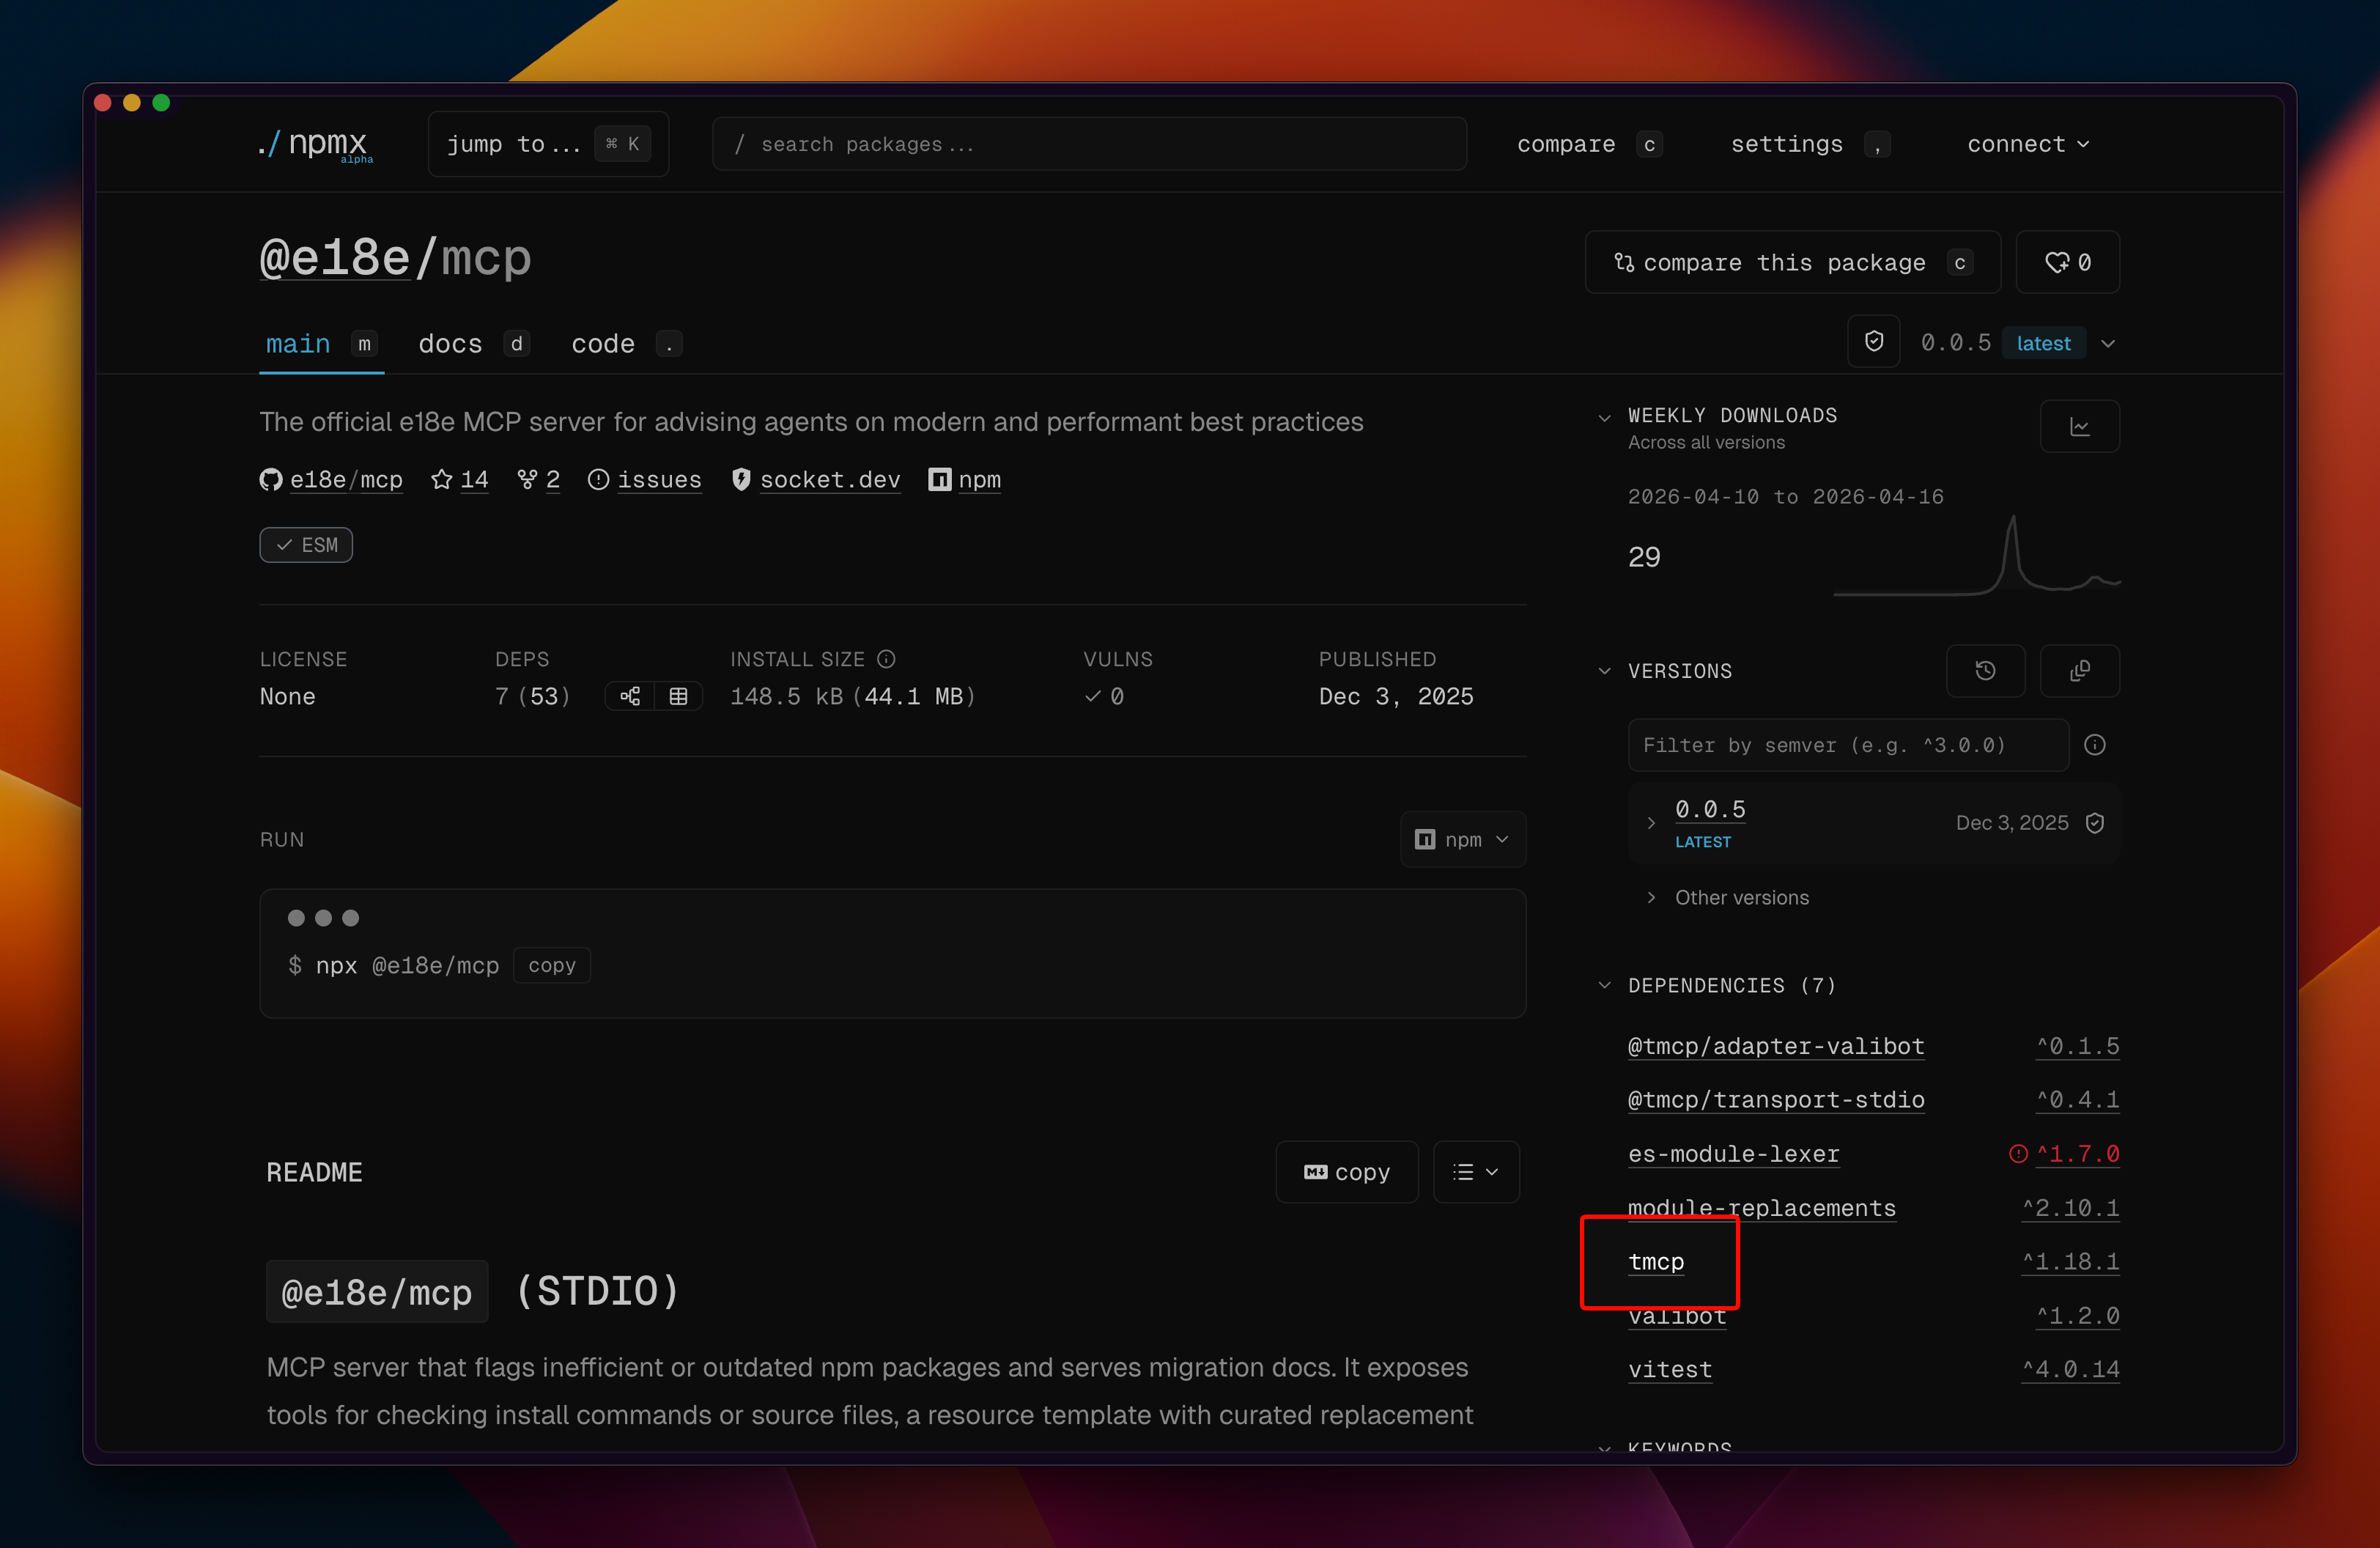Open the @tmcp/adapter-valibot dependency
This screenshot has width=2380, height=1548.
[x=1776, y=1046]
